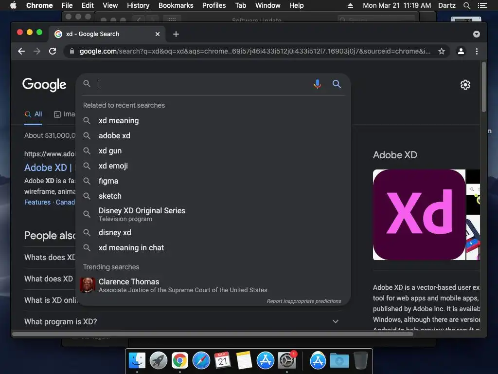Open Finder from the Dock
The height and width of the screenshot is (374, 498).
click(x=137, y=361)
